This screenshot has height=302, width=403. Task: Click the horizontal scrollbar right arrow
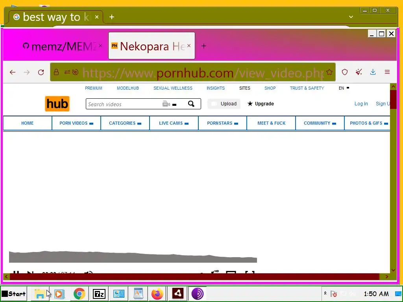(x=387, y=277)
